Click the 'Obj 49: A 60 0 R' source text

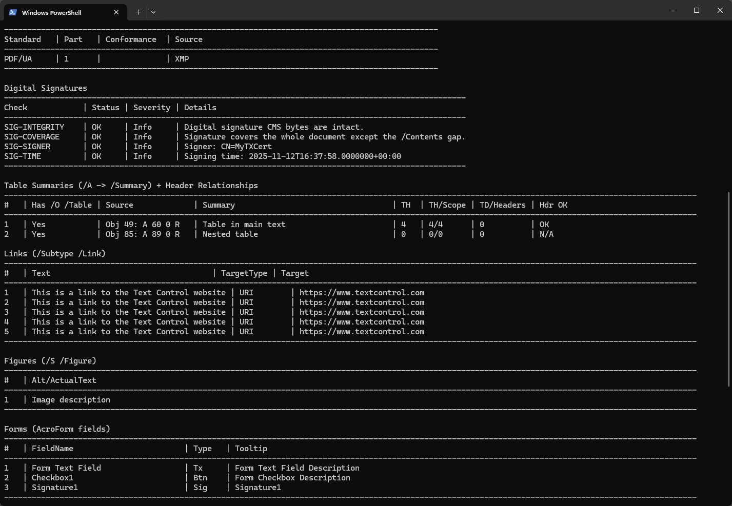click(x=143, y=225)
